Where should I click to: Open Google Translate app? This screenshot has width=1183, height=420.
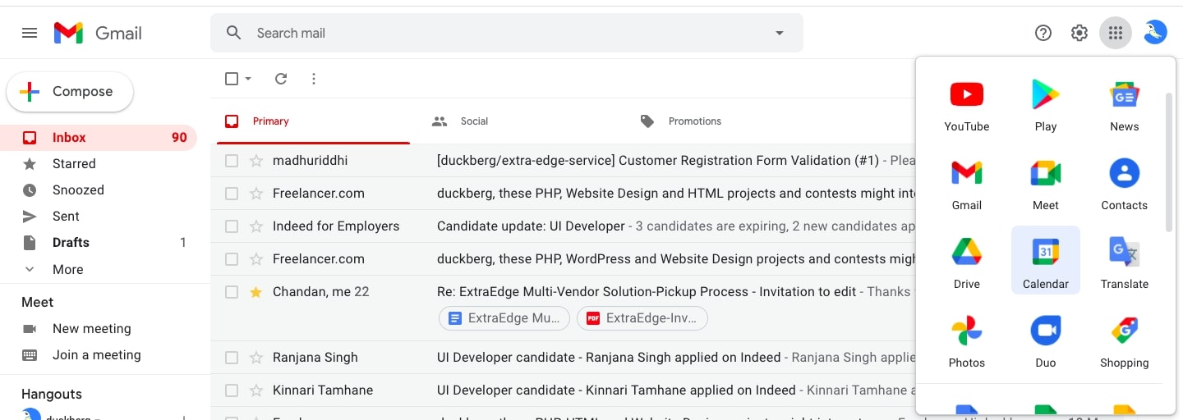click(1124, 260)
